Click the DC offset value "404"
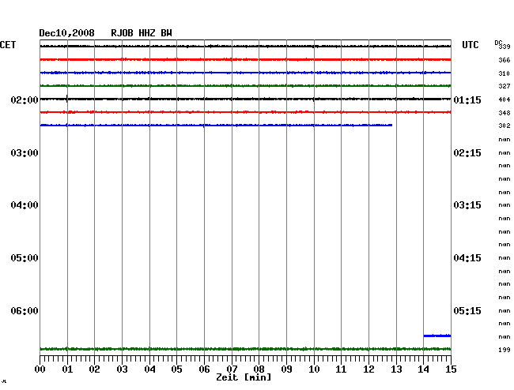This screenshot has width=514, height=390. [x=505, y=99]
